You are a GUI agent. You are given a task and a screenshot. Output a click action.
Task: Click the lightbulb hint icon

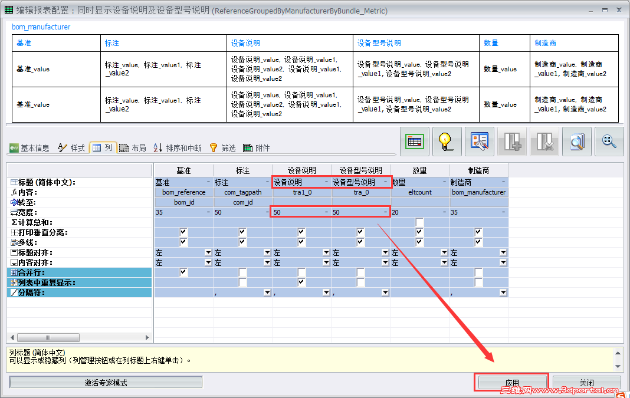(x=447, y=141)
